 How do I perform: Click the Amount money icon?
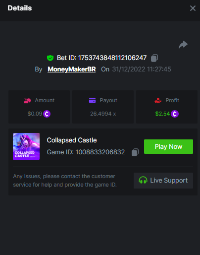(x=27, y=100)
